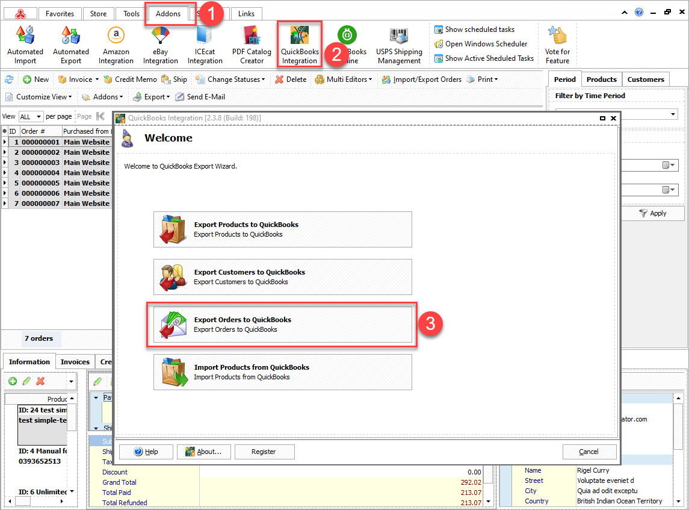Launch Amazon Integration

click(116, 45)
